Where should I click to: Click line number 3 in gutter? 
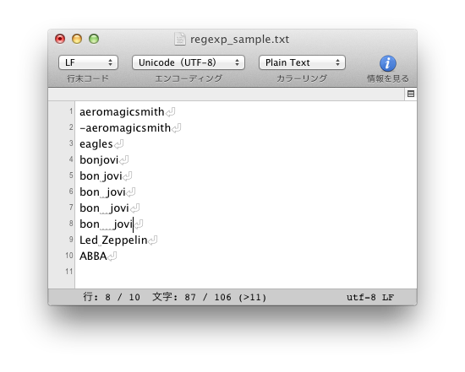click(71, 143)
